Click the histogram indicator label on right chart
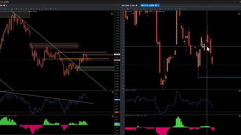The width and height of the screenshot is (241, 135). [136, 115]
